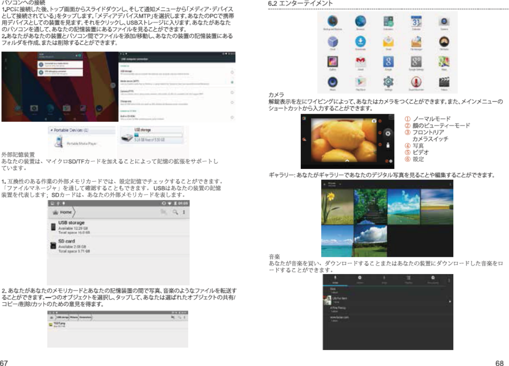Switch to the second music player tab
The width and height of the screenshot is (509, 366).
point(359,280)
